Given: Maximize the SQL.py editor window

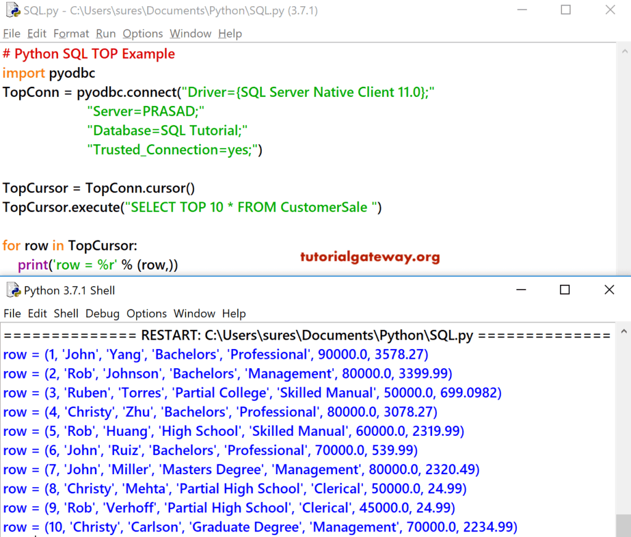Looking at the screenshot, I should [565, 10].
